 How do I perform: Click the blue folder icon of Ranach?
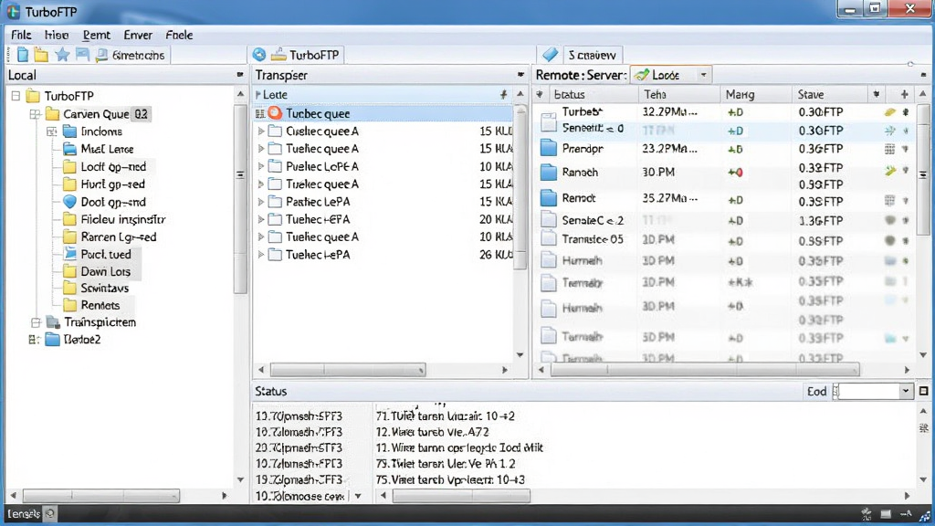[x=549, y=173]
